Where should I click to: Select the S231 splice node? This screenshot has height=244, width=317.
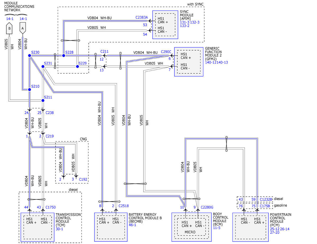click(43, 66)
